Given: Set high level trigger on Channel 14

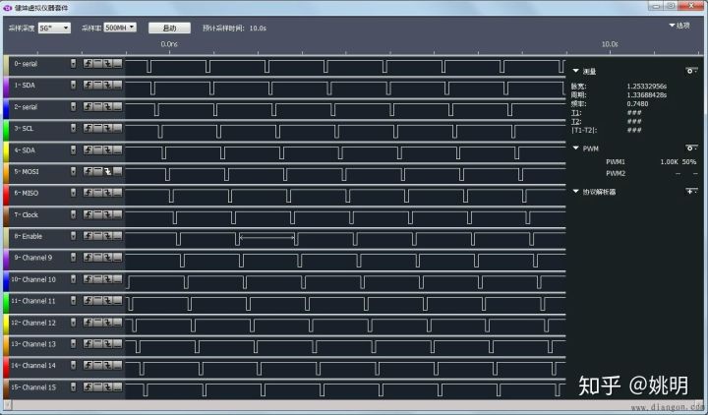Looking at the screenshot, I should 98,365.
